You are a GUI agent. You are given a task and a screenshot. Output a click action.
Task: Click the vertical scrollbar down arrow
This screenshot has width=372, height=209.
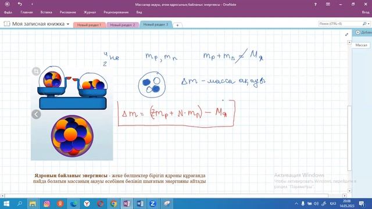coord(349,191)
